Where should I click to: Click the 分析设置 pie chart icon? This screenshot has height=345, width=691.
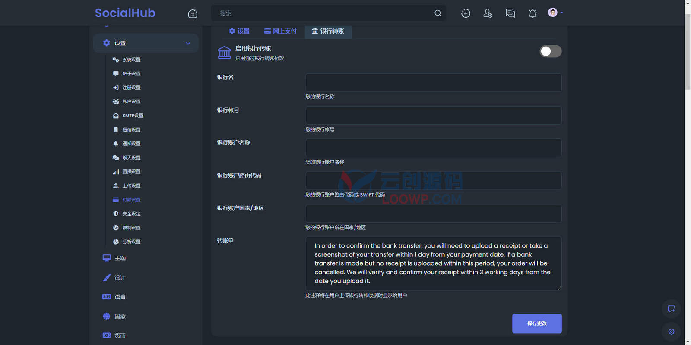point(116,242)
